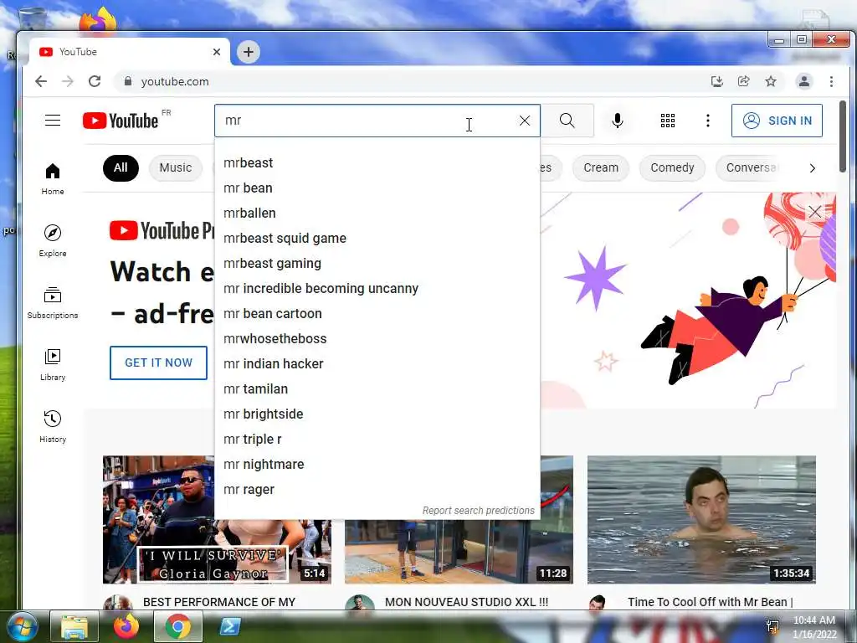Open "Time To Cool Off with Mr Bean" title
Screen dimensions: 857x643
pos(710,602)
